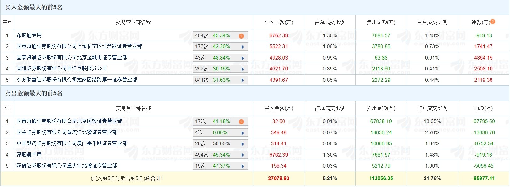Click arrow icon next to 4次 0.00%
Image resolution: width=510 pixels, height=187 pixels.
tap(243, 133)
